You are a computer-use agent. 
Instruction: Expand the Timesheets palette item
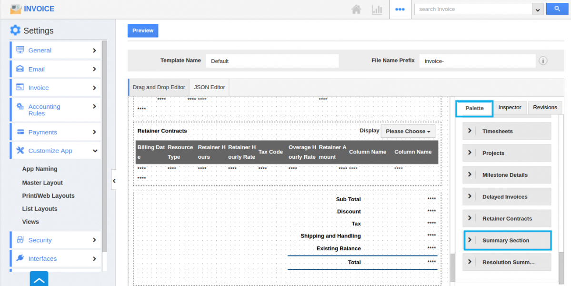point(507,131)
